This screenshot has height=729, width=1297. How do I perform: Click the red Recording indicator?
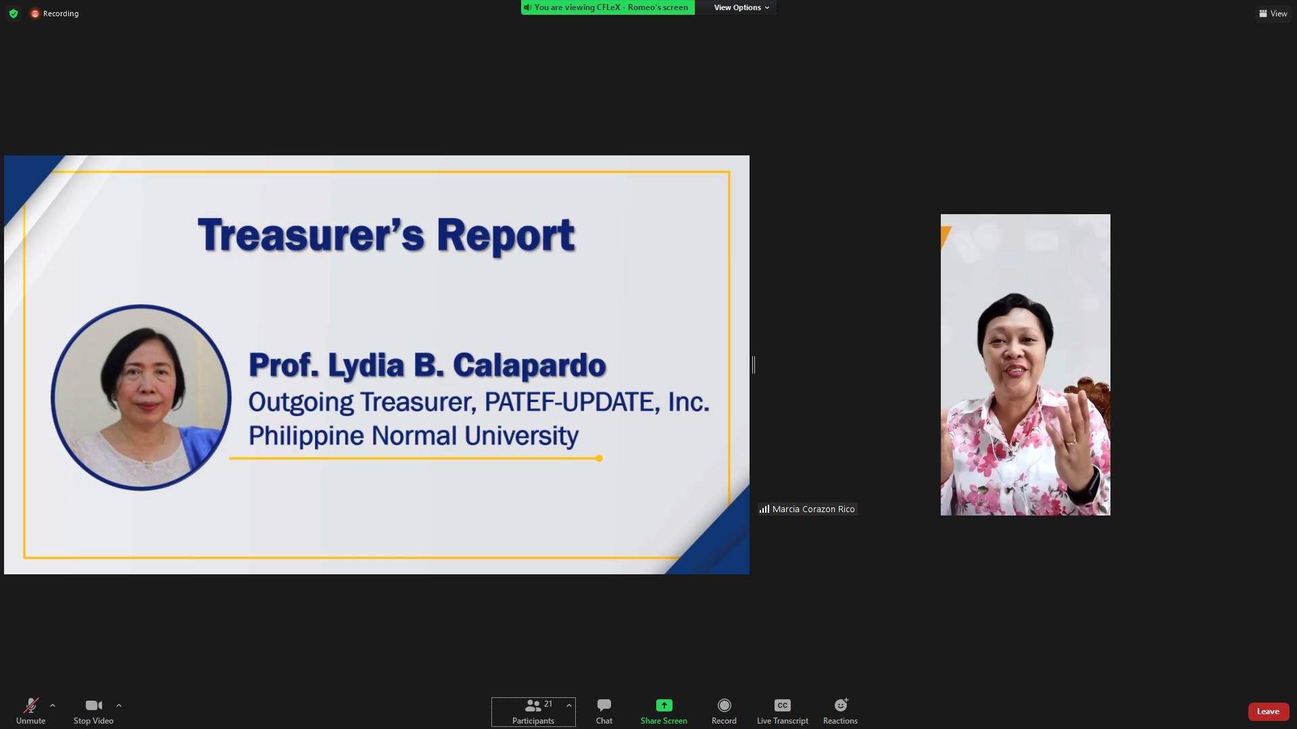click(x=55, y=14)
